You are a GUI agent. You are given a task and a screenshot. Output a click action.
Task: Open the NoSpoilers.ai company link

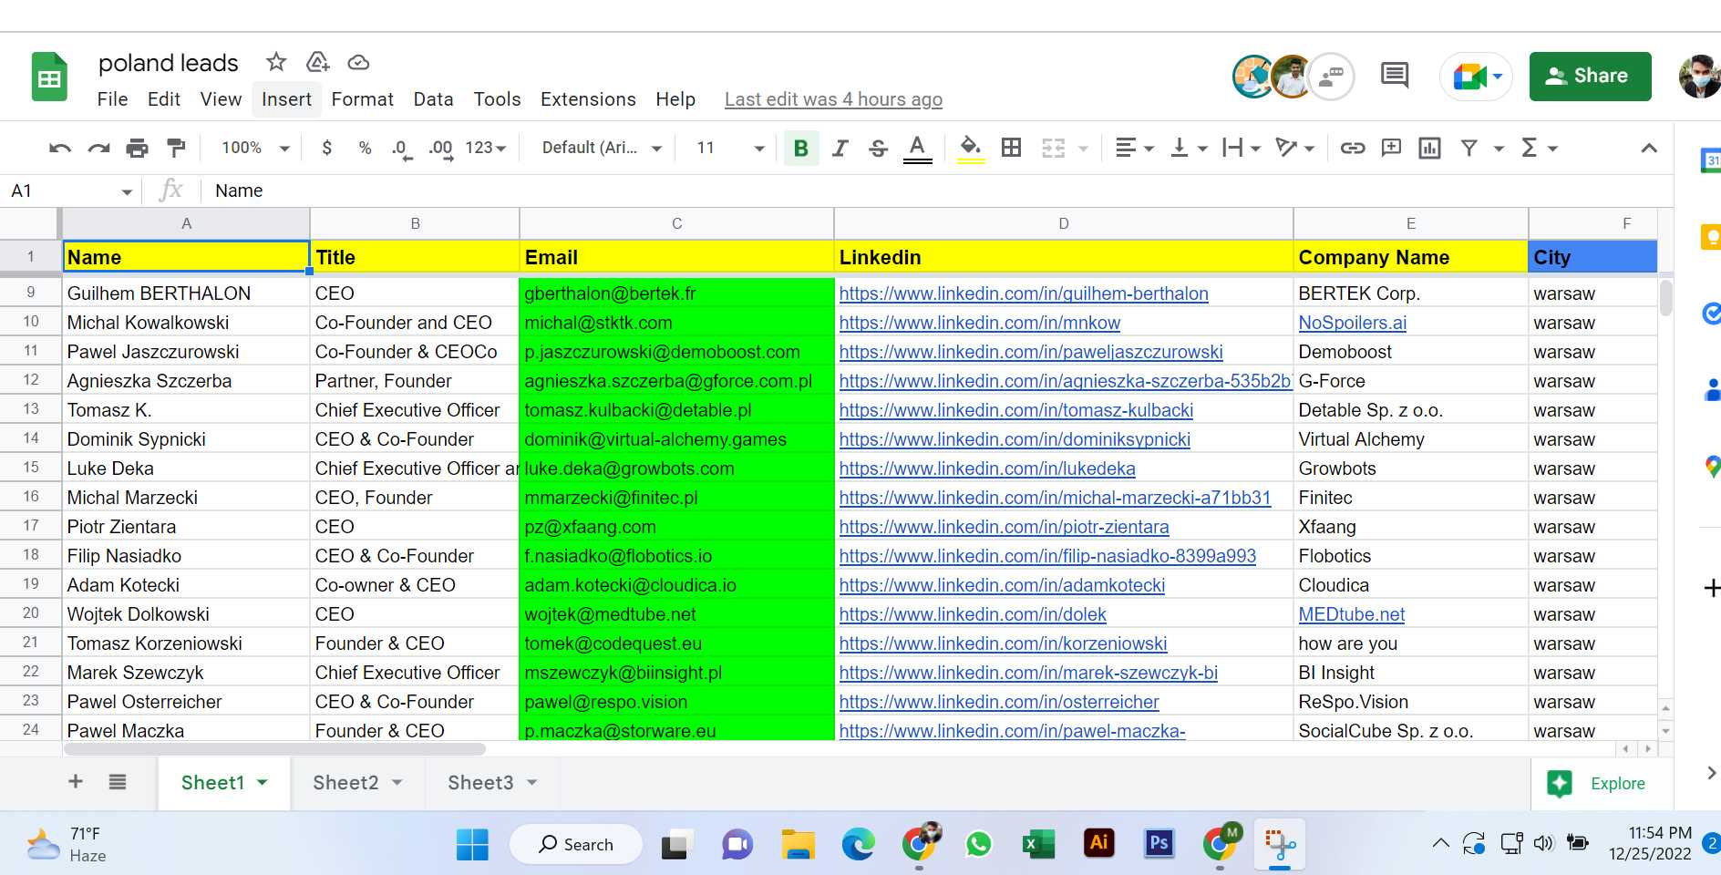(x=1352, y=323)
